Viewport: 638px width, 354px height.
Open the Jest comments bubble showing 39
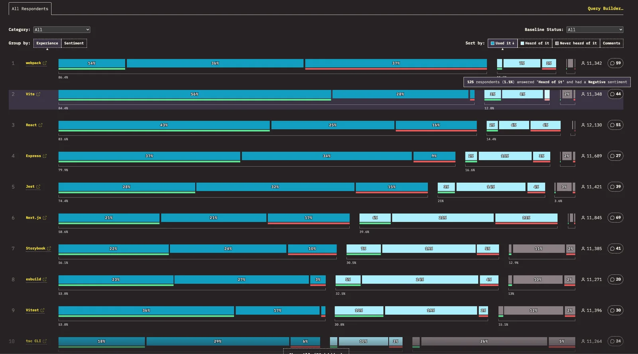coord(615,187)
